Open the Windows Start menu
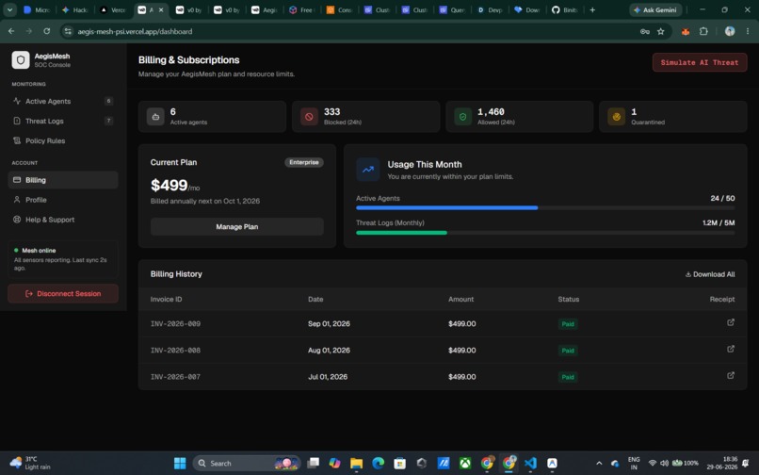The height and width of the screenshot is (475, 759). [x=180, y=464]
